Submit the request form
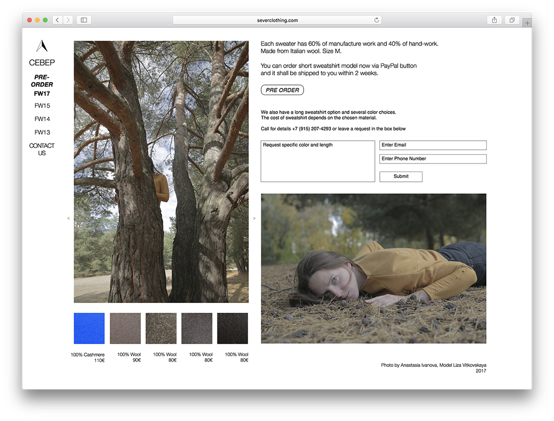This screenshot has height=421, width=554. (x=401, y=176)
